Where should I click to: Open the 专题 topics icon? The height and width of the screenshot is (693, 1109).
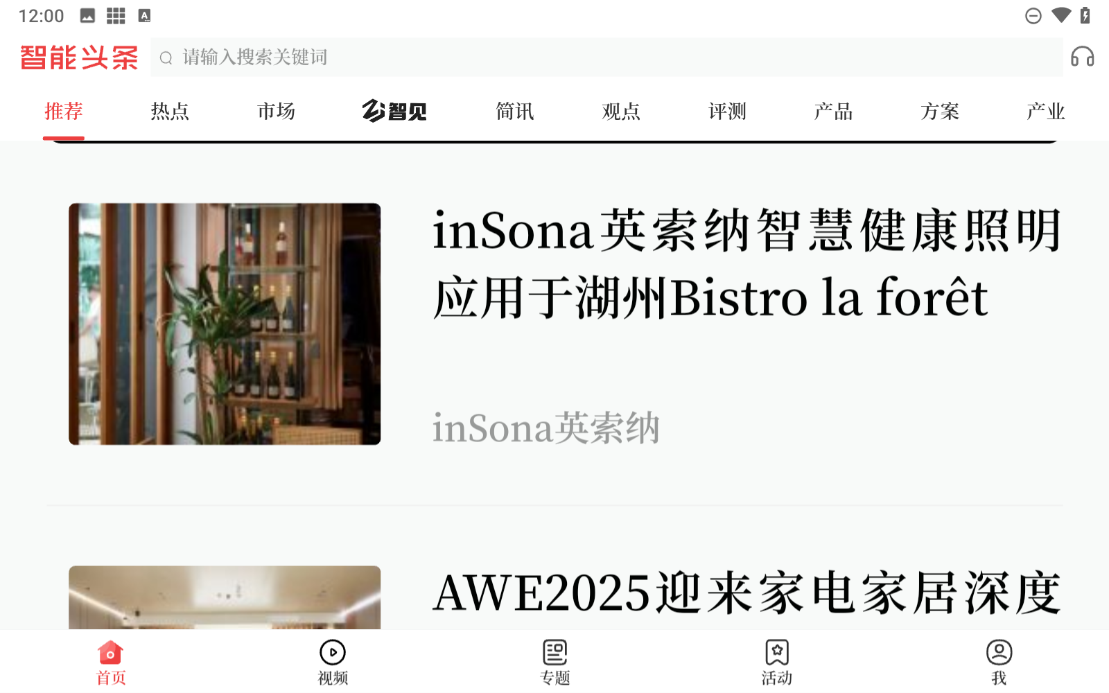pyautogui.click(x=554, y=652)
